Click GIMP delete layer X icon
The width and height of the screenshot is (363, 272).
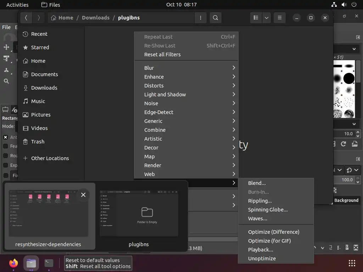click(x=356, y=248)
